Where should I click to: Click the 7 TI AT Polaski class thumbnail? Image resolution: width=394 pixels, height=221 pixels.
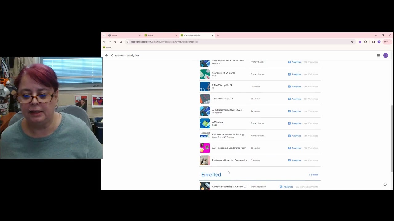tap(205, 99)
